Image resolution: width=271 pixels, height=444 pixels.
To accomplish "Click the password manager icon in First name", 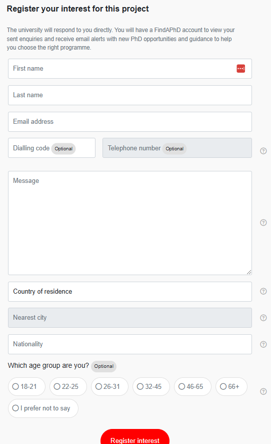I will click(x=241, y=69).
